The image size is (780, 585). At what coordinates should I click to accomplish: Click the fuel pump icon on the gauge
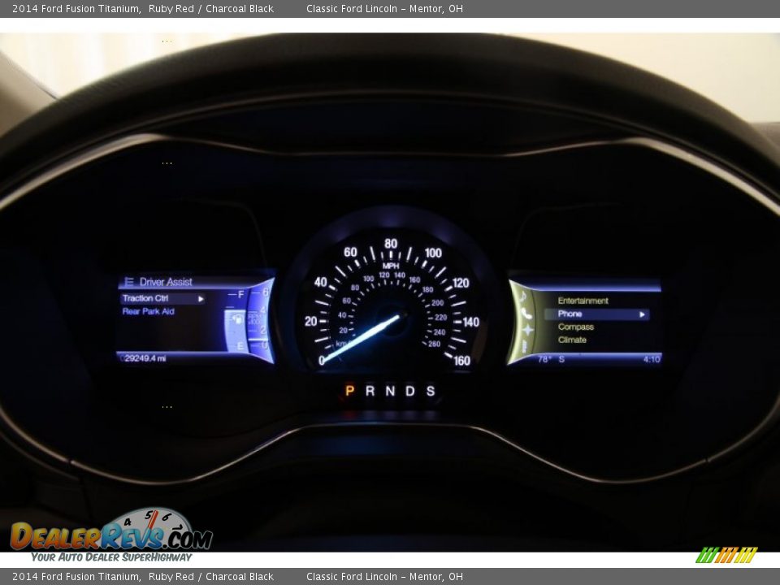coord(238,319)
